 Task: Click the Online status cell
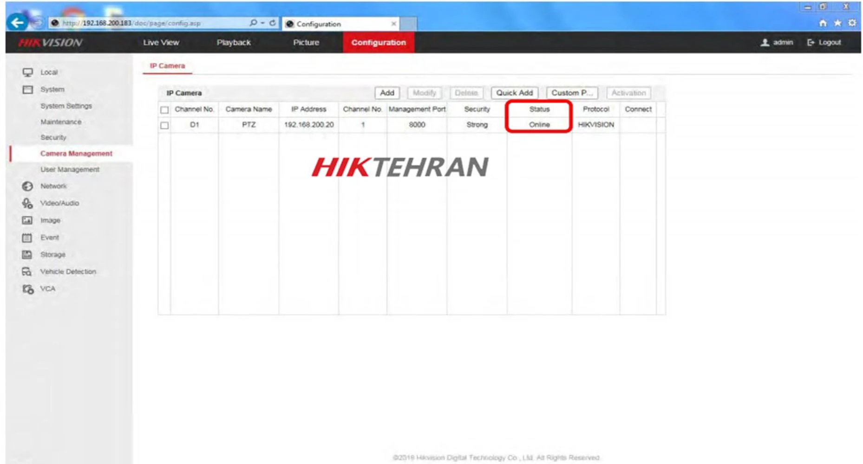pos(539,125)
